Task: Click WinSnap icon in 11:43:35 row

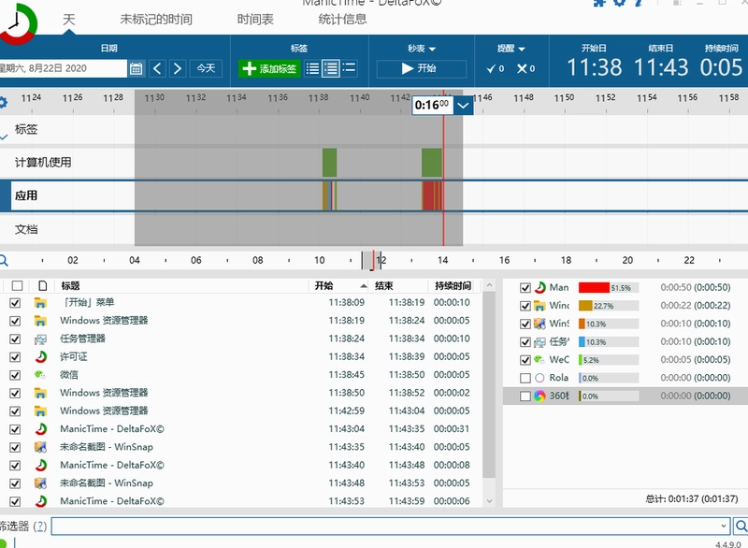Action: click(40, 447)
